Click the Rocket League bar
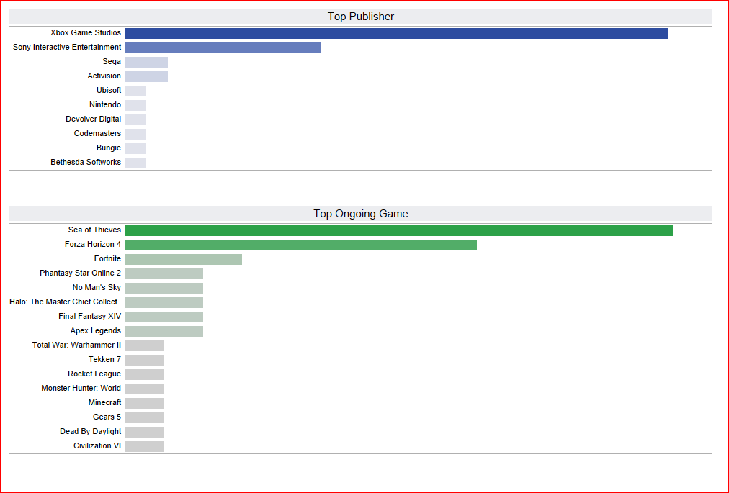Screen dimensions: 729x493 click(144, 374)
